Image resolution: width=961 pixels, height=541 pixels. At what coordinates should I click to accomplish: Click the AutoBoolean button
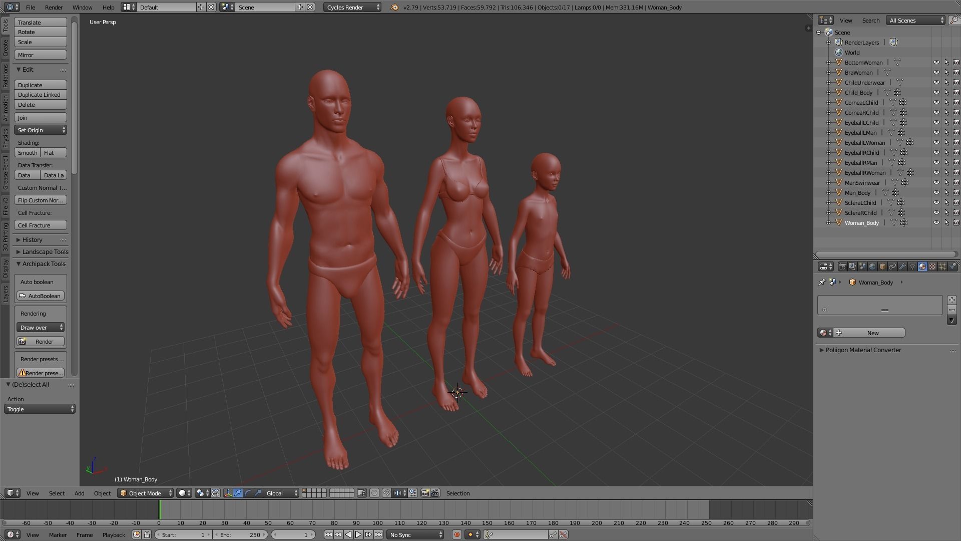[41, 296]
